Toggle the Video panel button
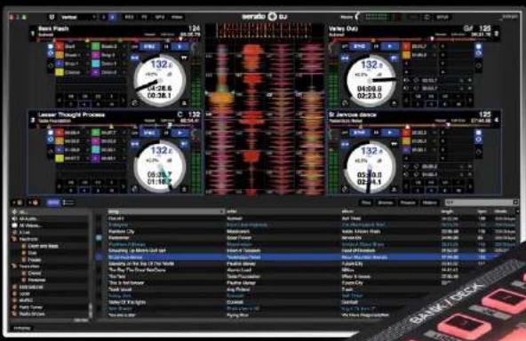526x341 pixels. click(x=177, y=17)
